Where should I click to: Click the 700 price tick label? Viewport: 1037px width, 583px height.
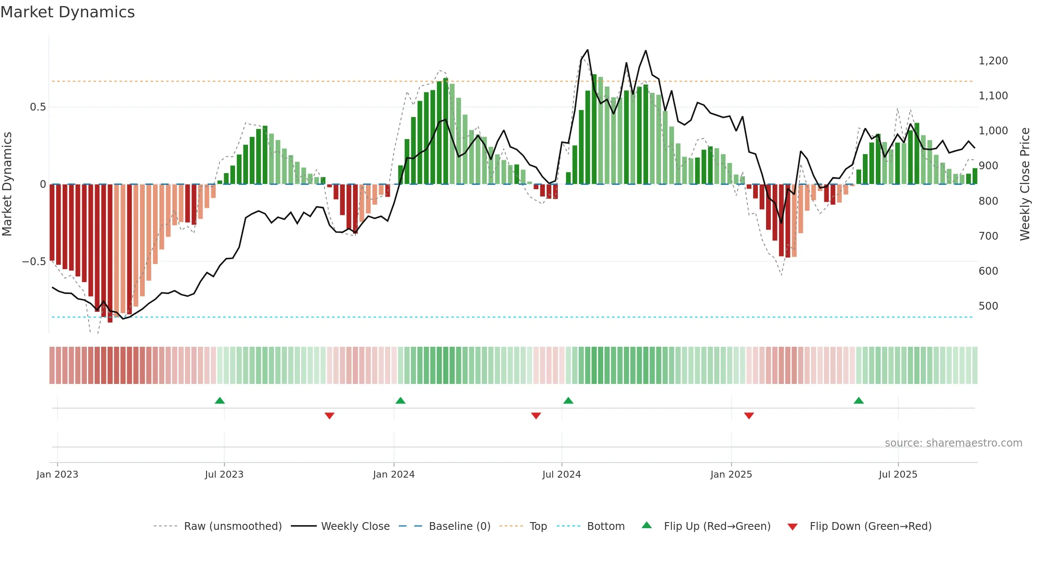pyautogui.click(x=989, y=236)
